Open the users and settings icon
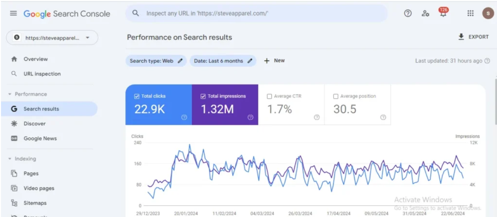The height and width of the screenshot is (217, 497). tap(425, 13)
